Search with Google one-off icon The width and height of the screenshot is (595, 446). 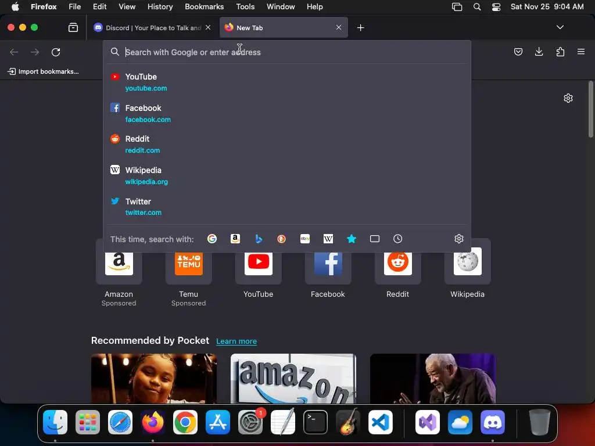[x=212, y=239]
